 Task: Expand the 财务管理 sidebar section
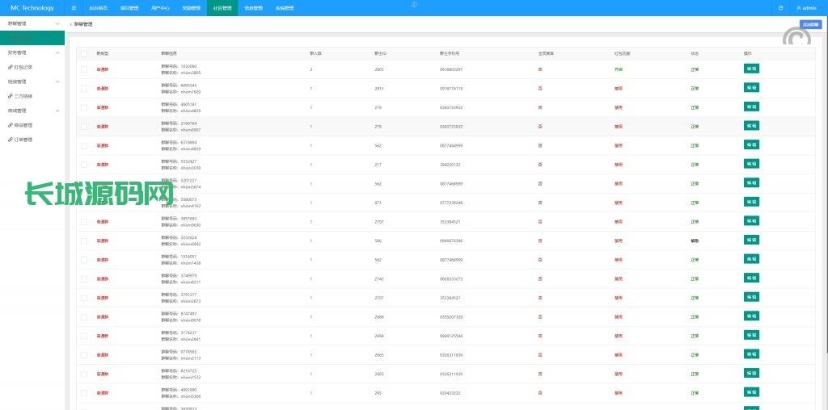[x=32, y=52]
